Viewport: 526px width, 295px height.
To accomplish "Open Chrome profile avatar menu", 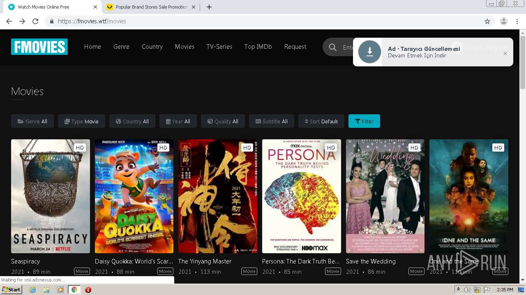I will (504, 21).
